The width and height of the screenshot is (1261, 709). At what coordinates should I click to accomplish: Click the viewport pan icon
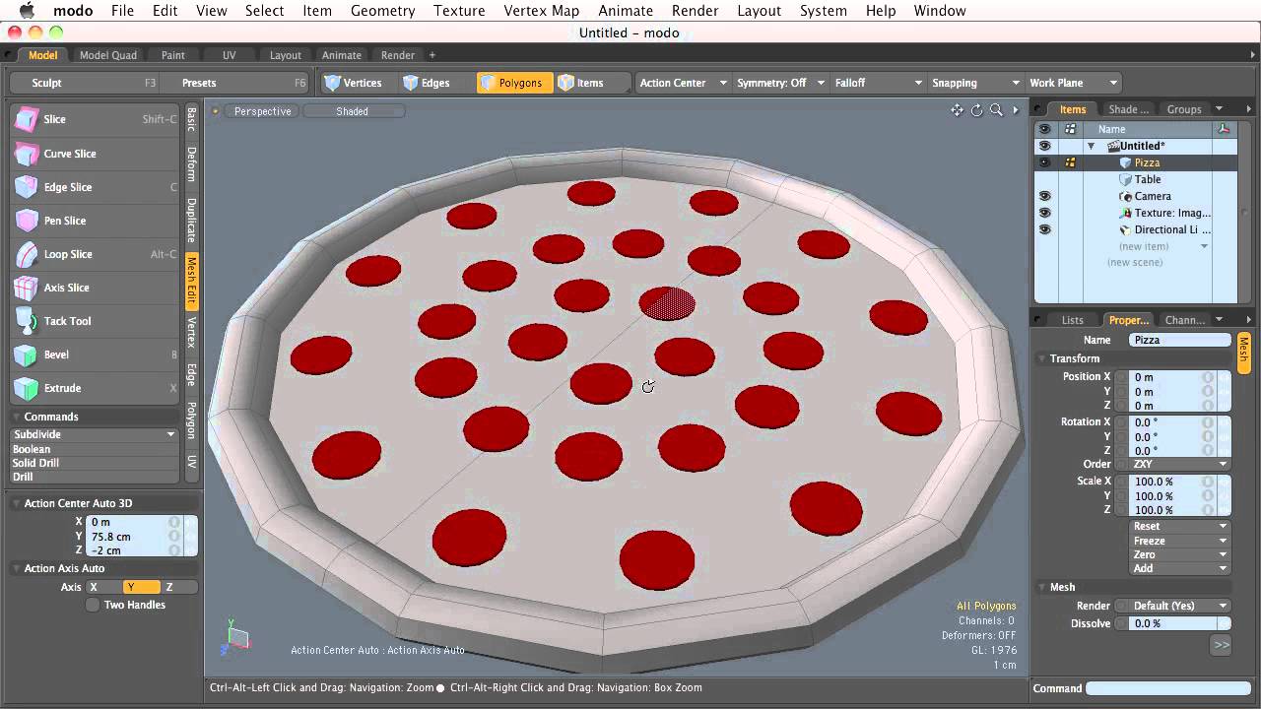coord(957,110)
